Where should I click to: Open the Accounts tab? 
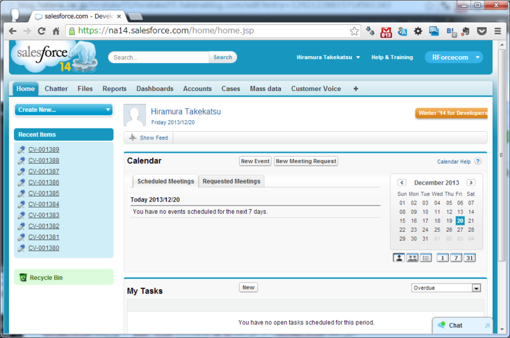point(198,88)
